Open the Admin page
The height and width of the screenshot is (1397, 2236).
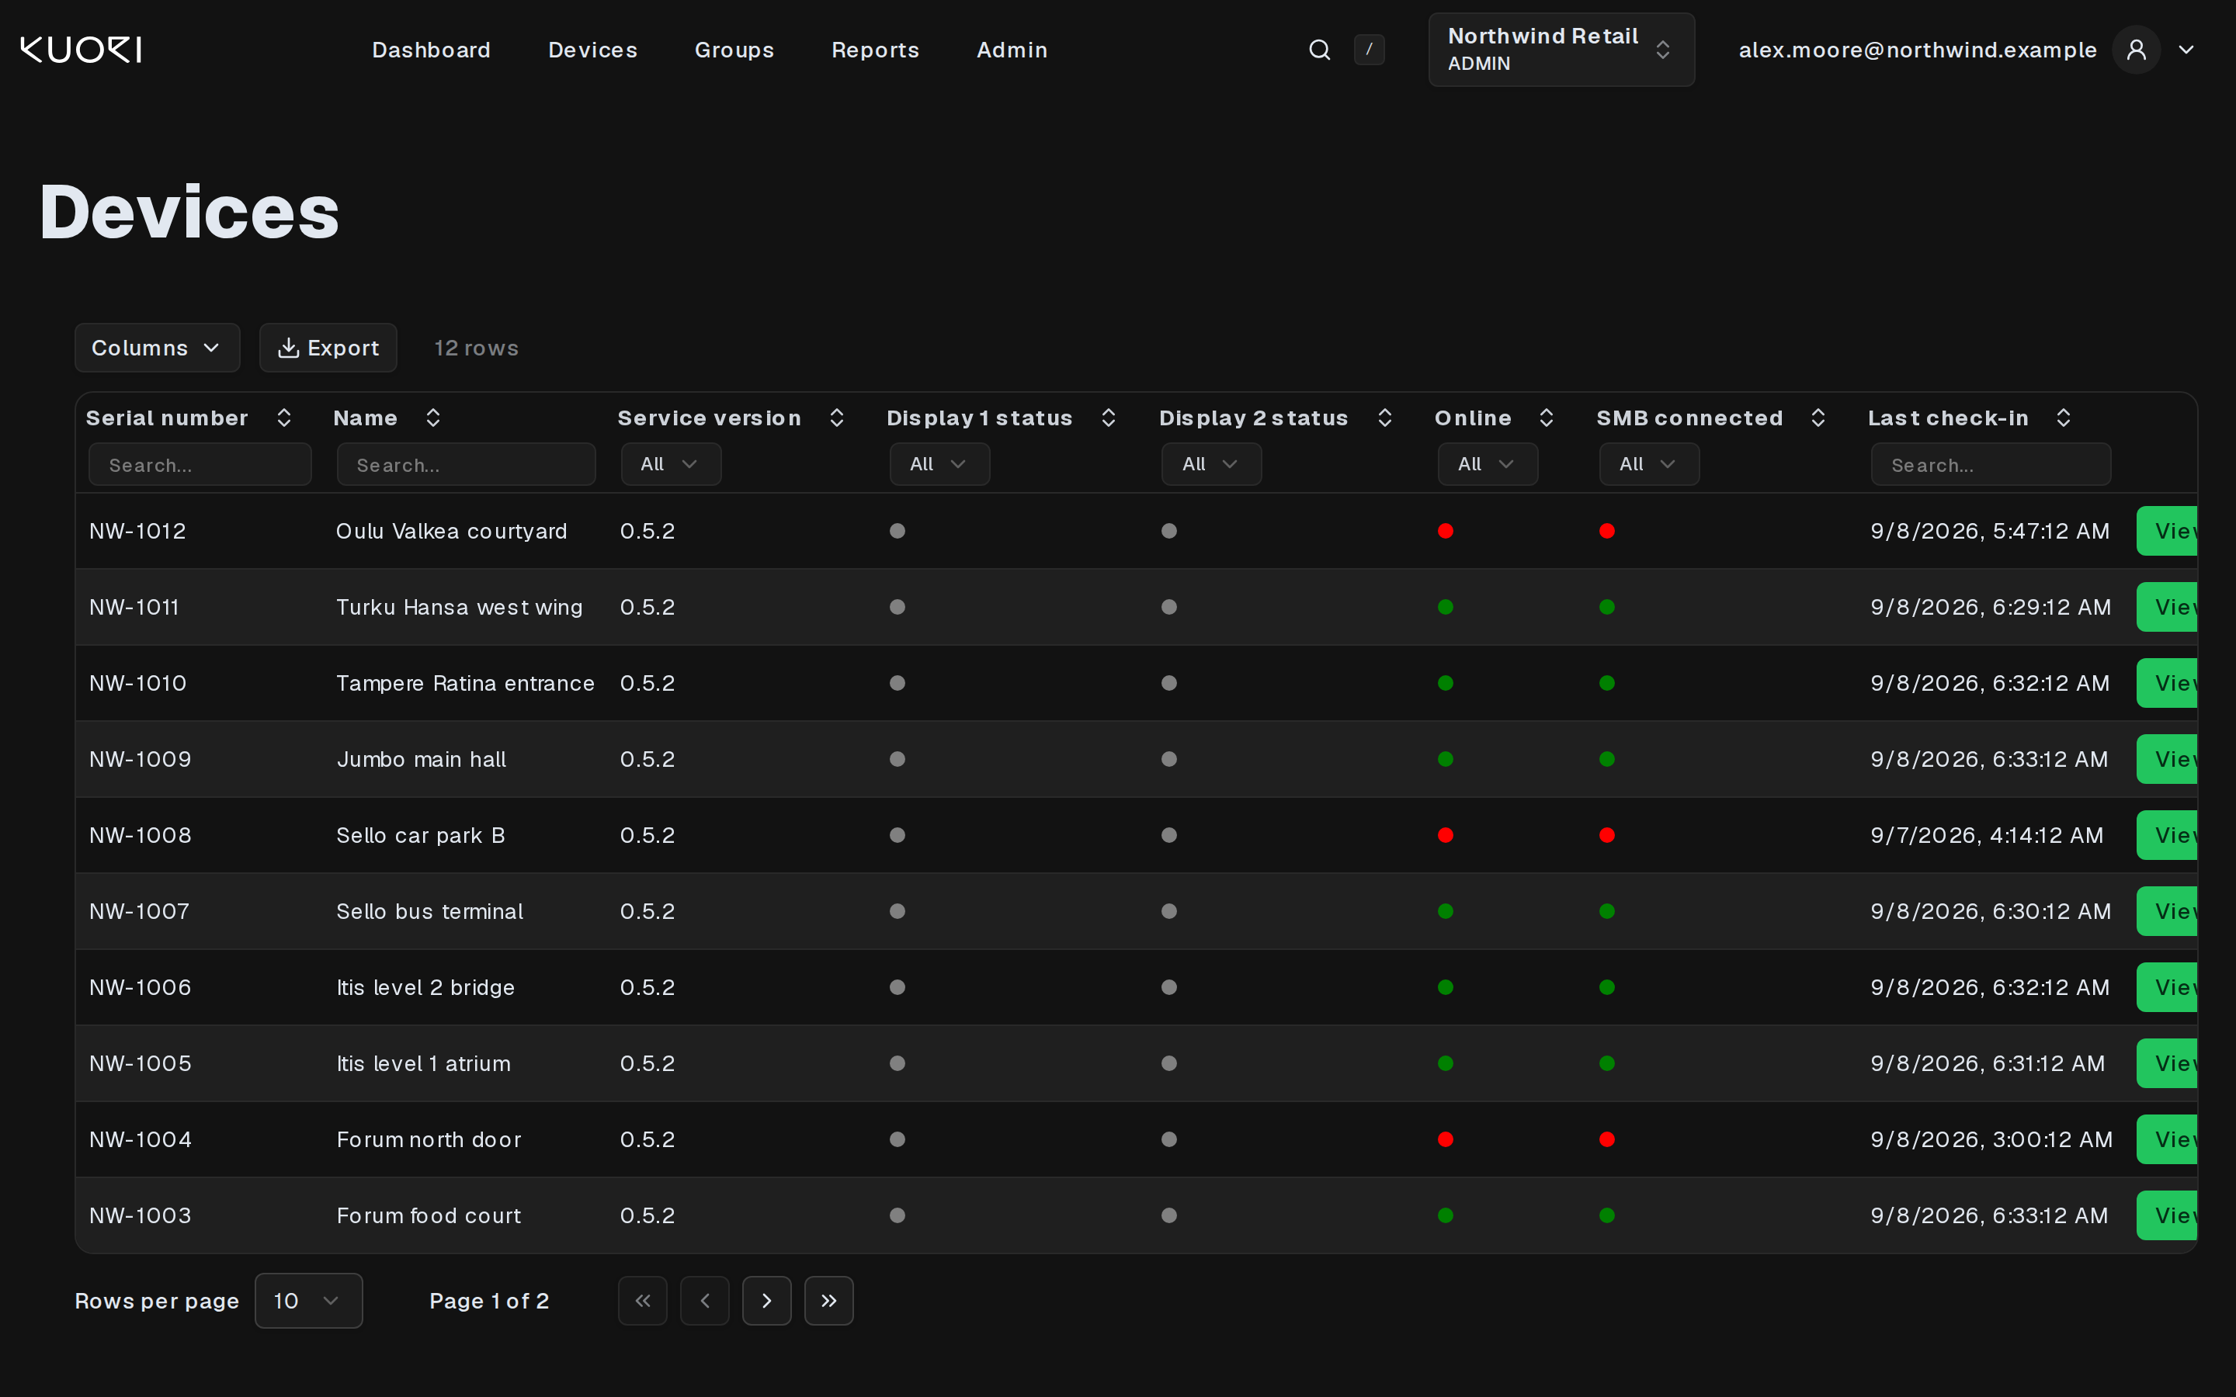[1012, 50]
